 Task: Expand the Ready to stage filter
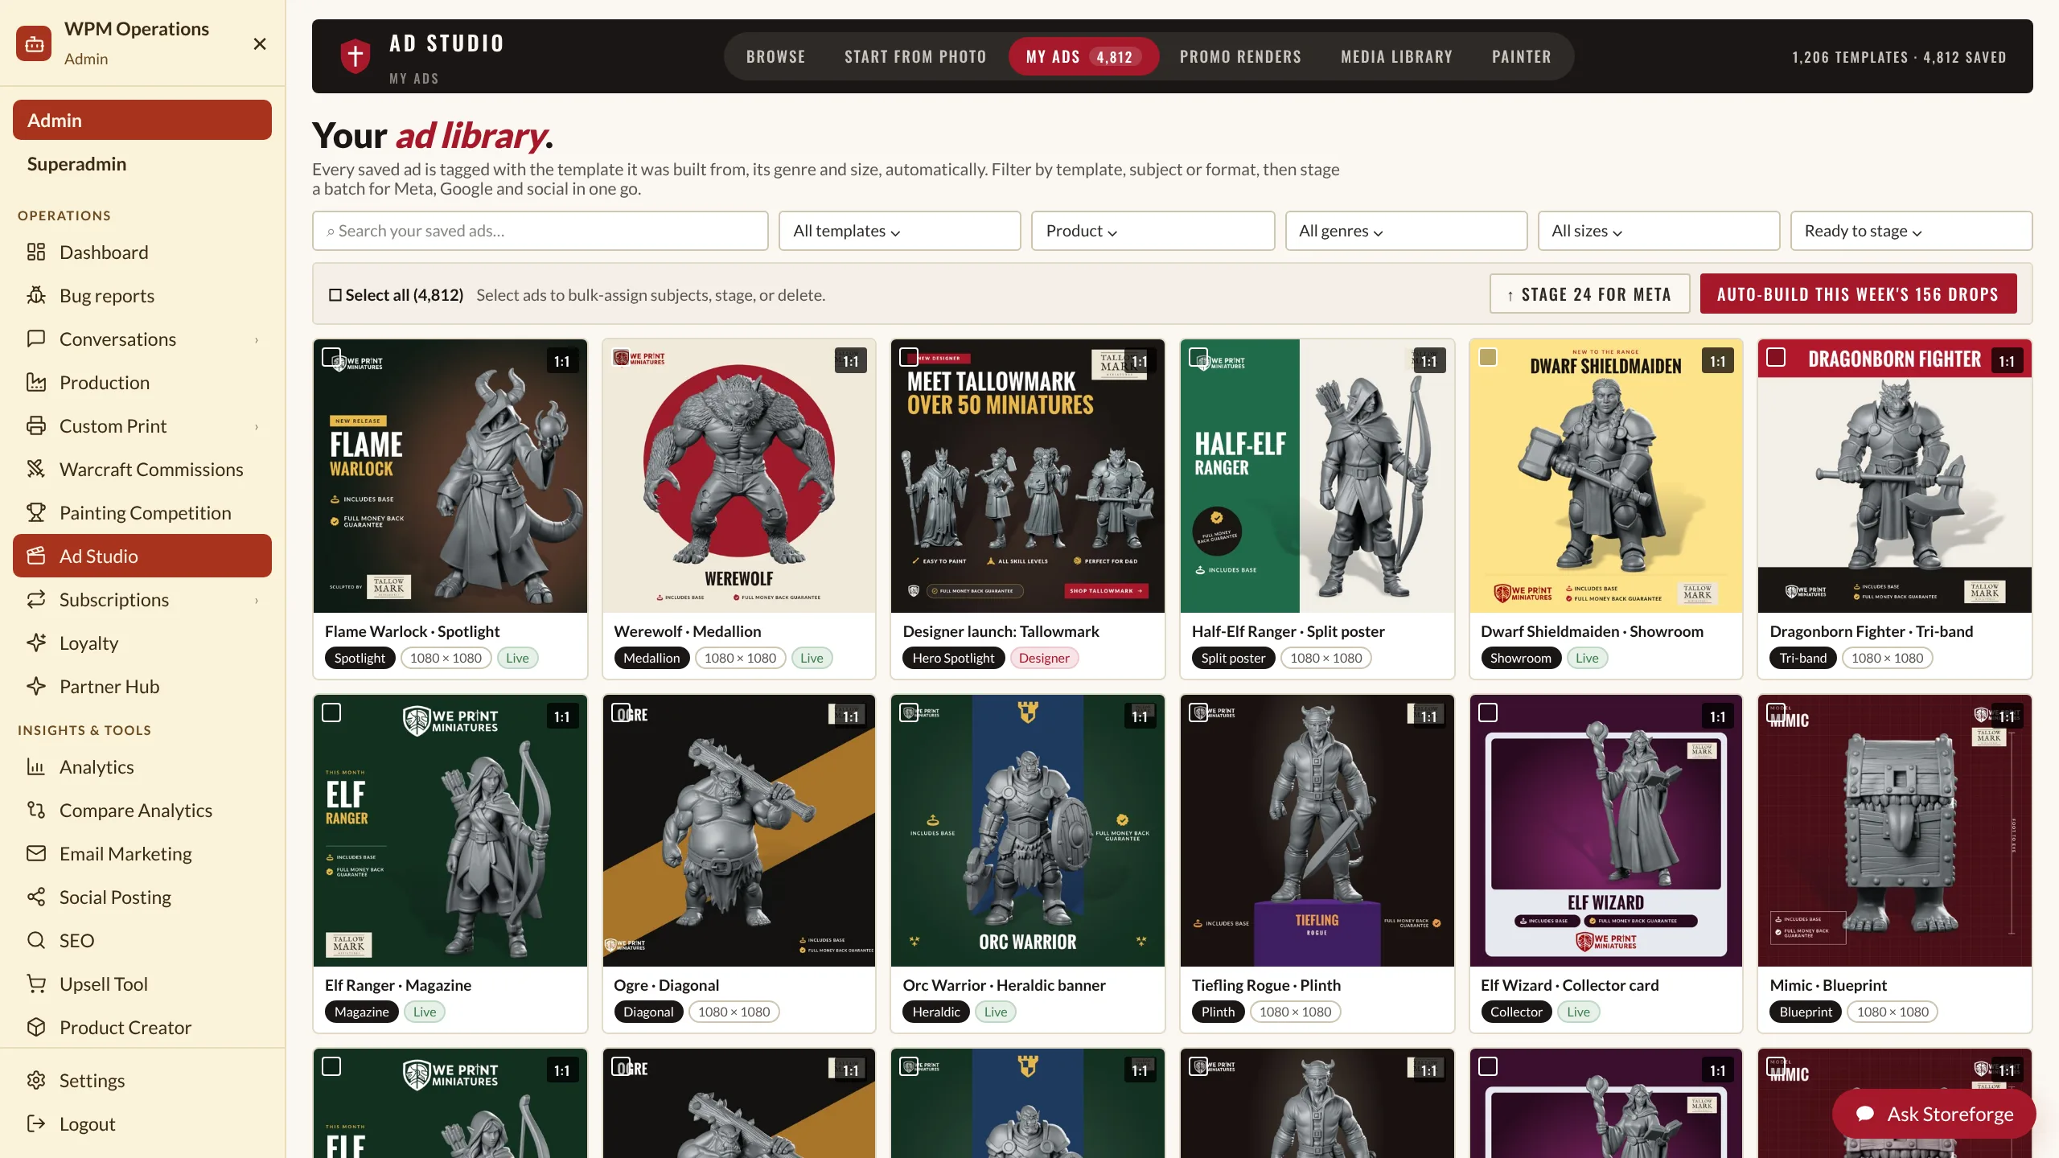[x=1911, y=231]
